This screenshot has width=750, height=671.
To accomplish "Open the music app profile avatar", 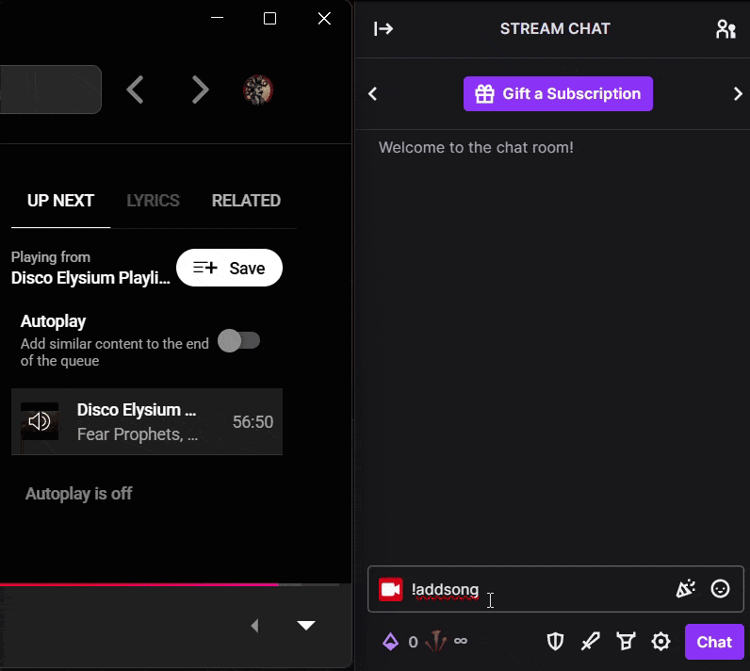I will tap(258, 90).
